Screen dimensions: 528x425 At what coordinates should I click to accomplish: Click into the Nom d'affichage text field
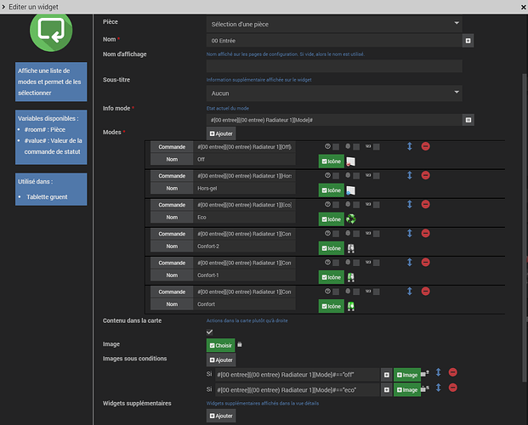pos(334,66)
